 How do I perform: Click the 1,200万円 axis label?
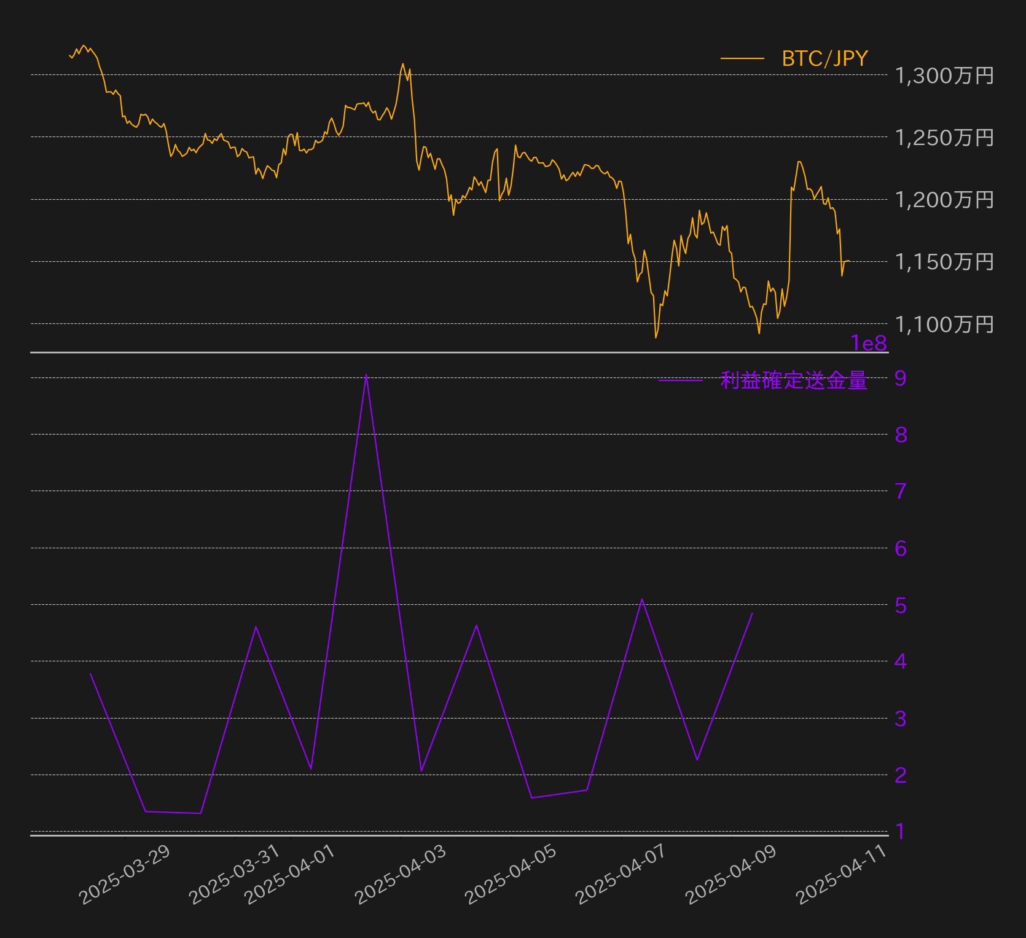click(944, 200)
